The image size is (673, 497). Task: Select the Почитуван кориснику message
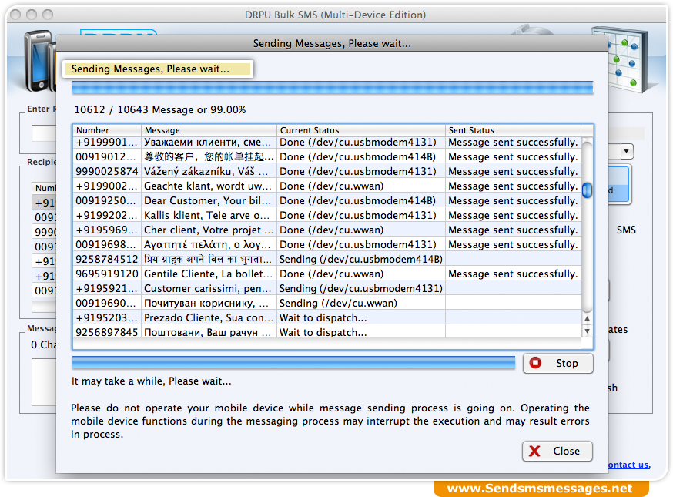[x=208, y=303]
